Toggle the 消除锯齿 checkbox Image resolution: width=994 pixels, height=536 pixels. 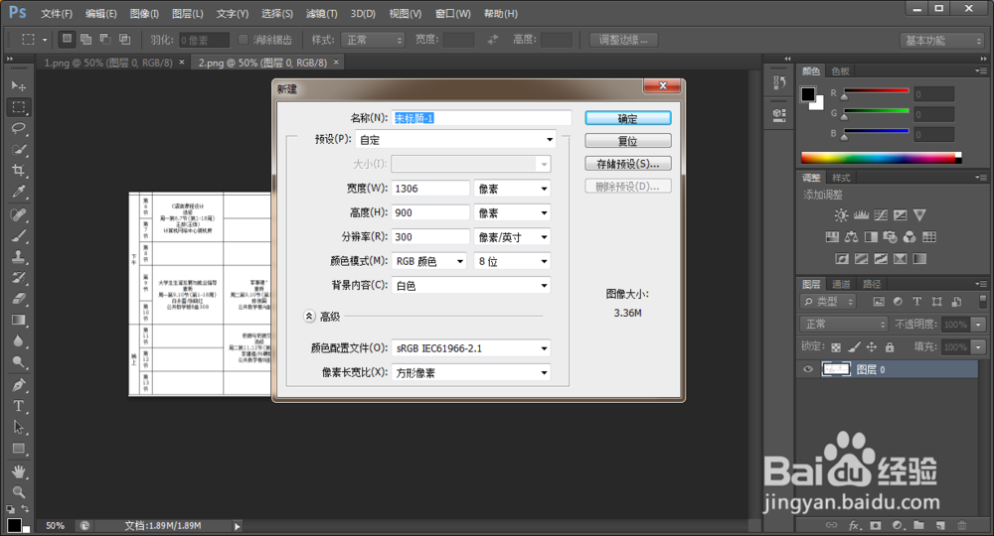[x=243, y=40]
